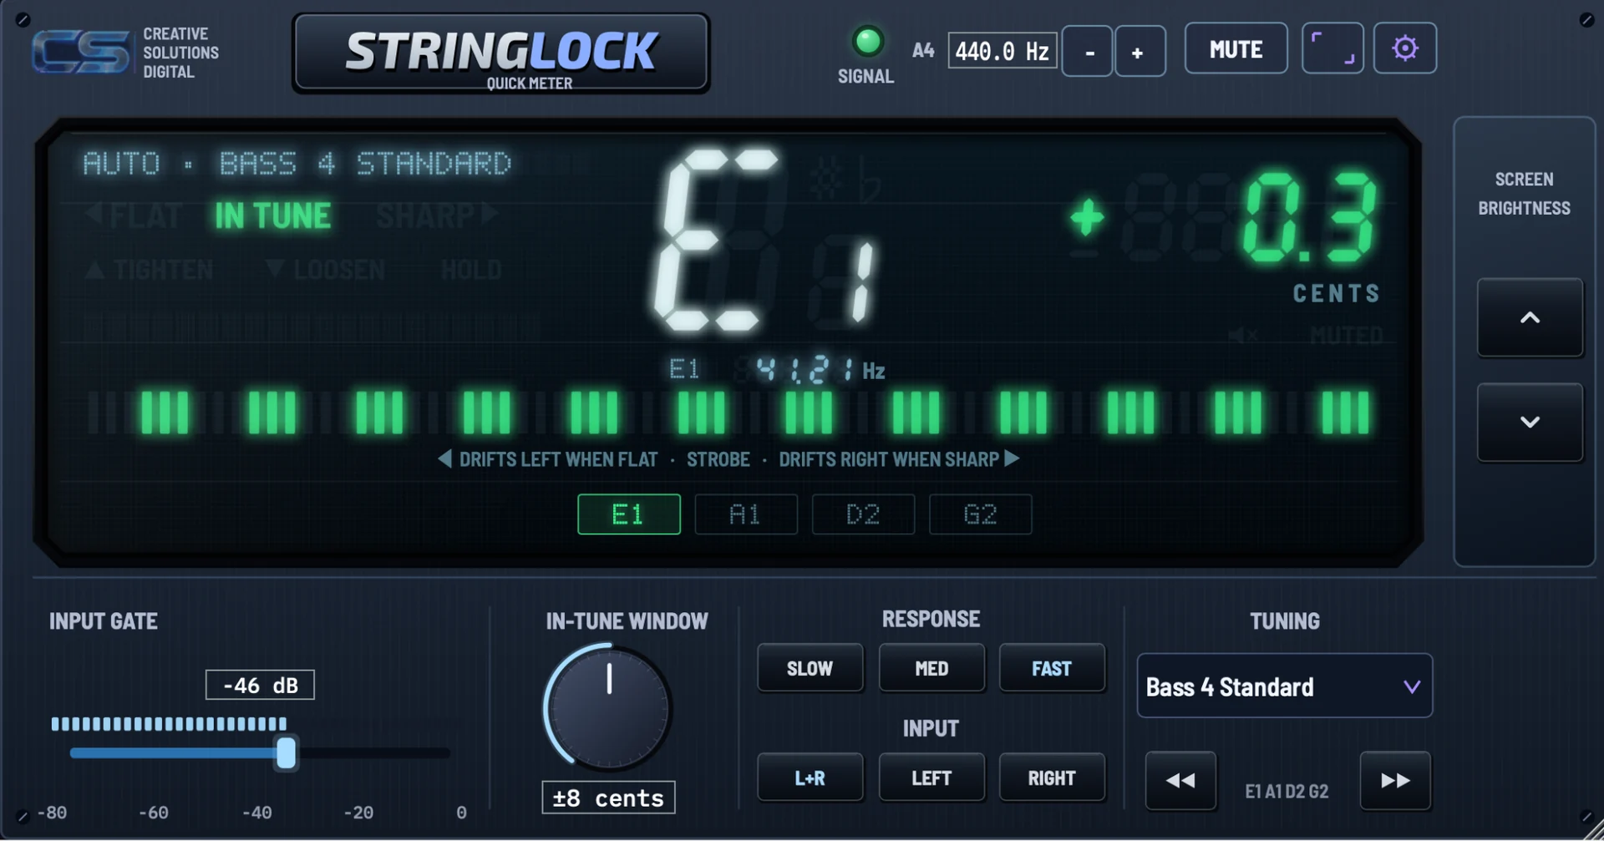Set response speed to FAST

pos(1052,668)
